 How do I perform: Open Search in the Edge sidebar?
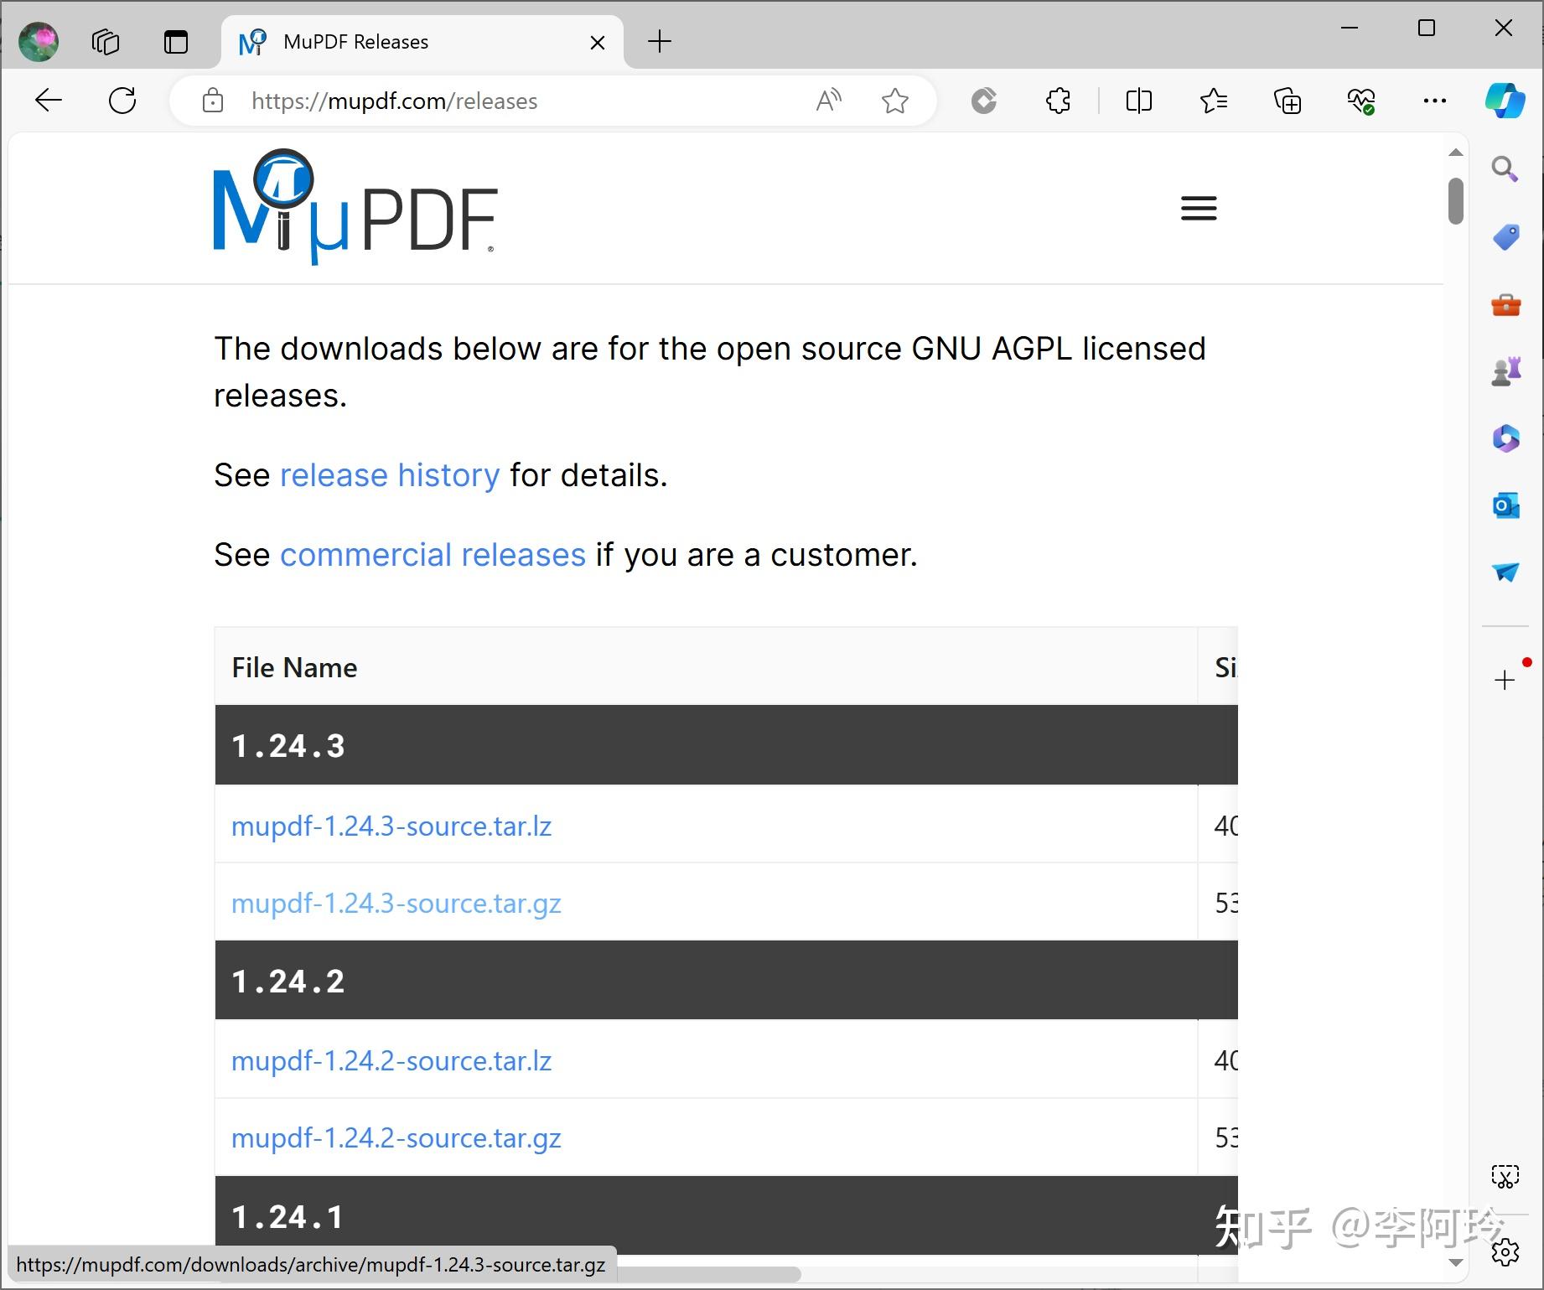pyautogui.click(x=1505, y=169)
